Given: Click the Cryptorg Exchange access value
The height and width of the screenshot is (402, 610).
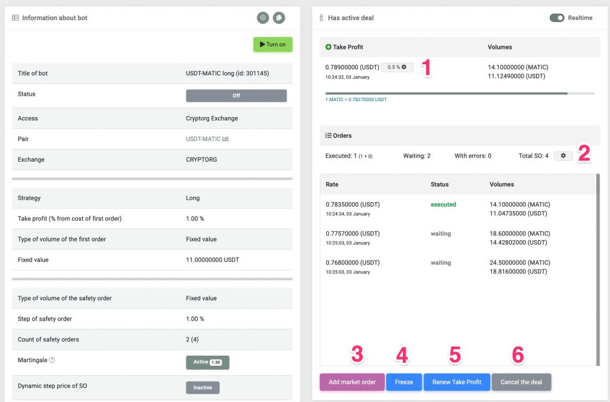Looking at the screenshot, I should pos(211,118).
